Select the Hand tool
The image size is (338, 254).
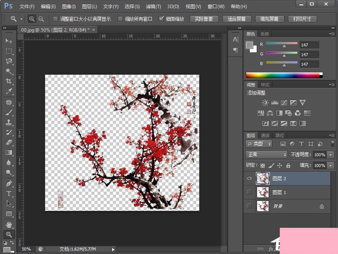click(x=8, y=225)
